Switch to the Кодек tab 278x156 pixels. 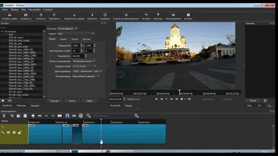click(x=63, y=39)
